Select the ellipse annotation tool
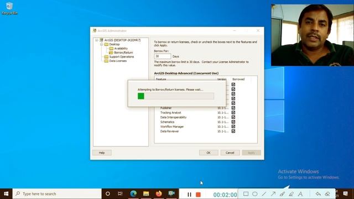Image resolution: width=354 pixels, height=199 pixels. pos(255,194)
